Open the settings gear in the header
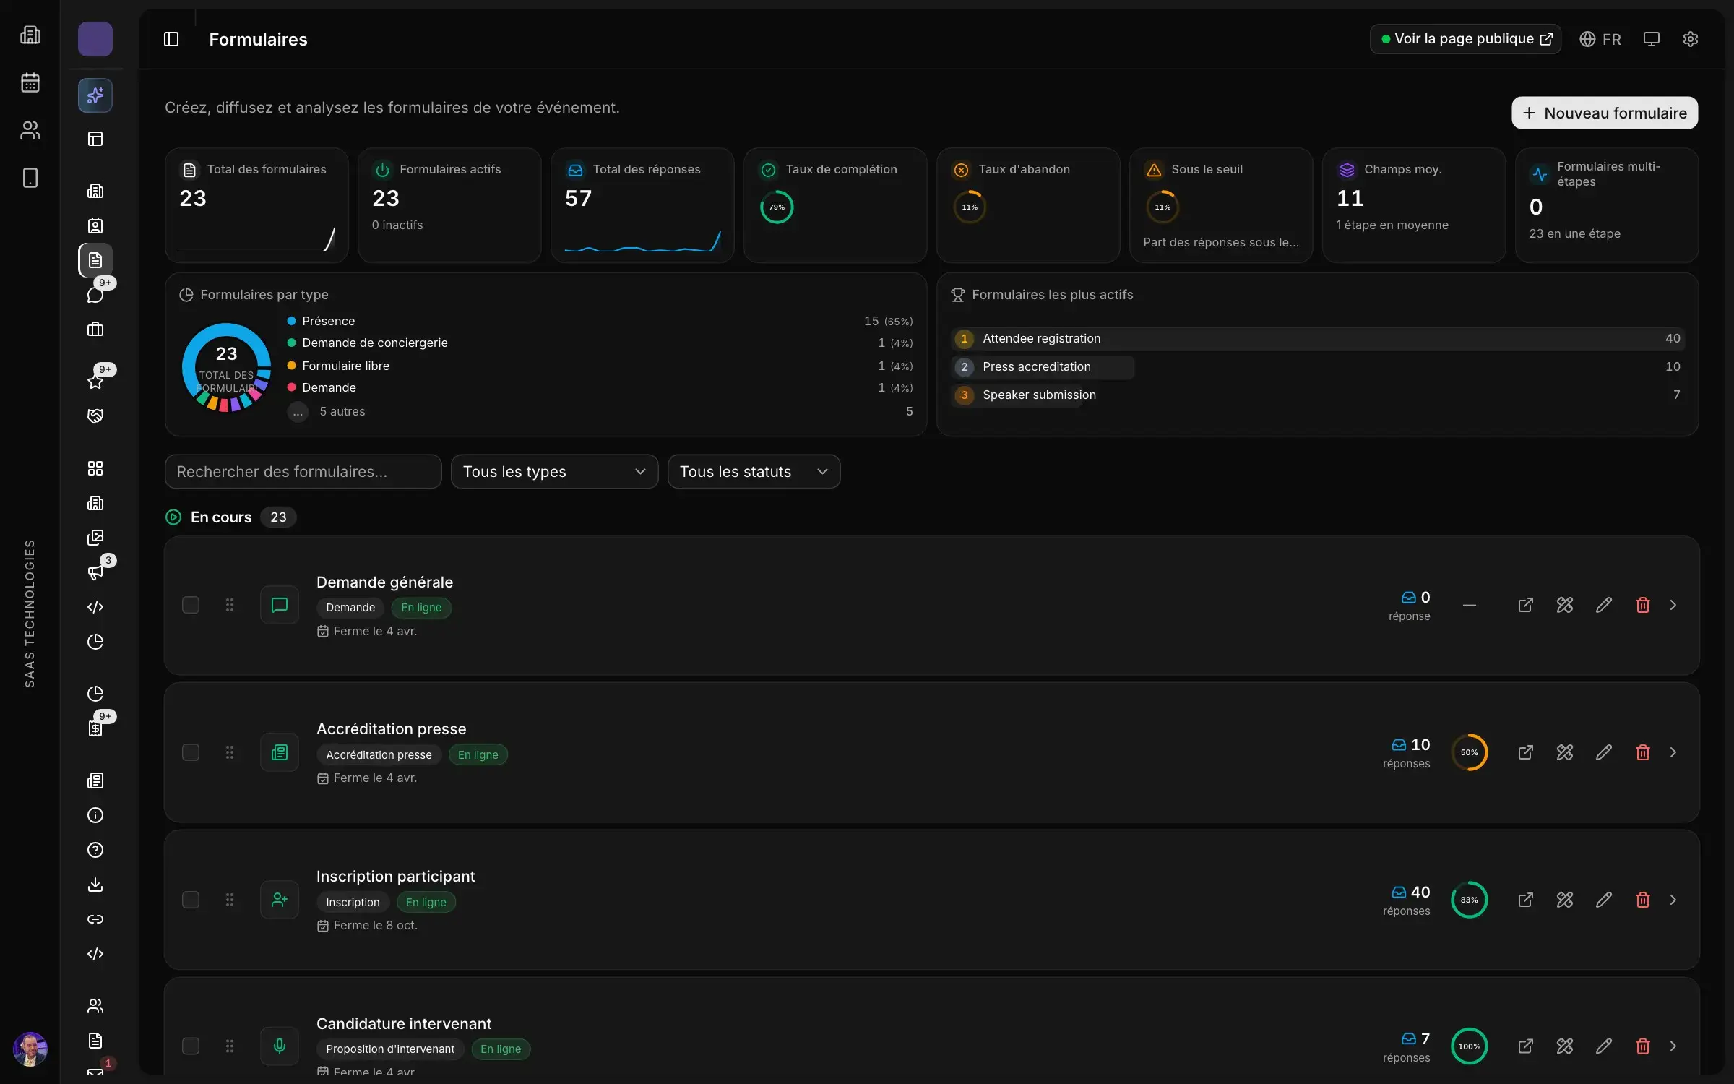1734x1084 pixels. pyautogui.click(x=1690, y=39)
